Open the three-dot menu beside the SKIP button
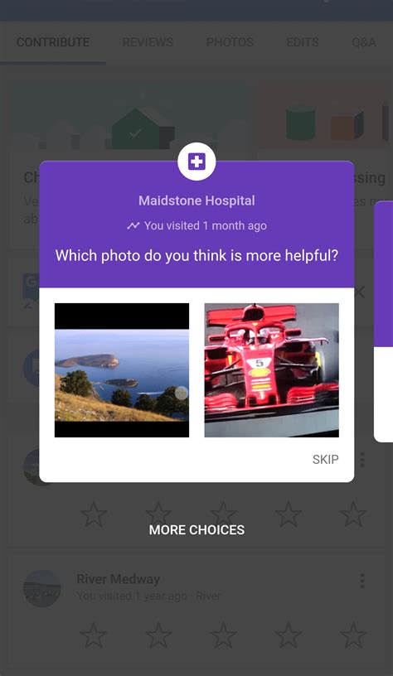The image size is (393, 676). pos(362,460)
